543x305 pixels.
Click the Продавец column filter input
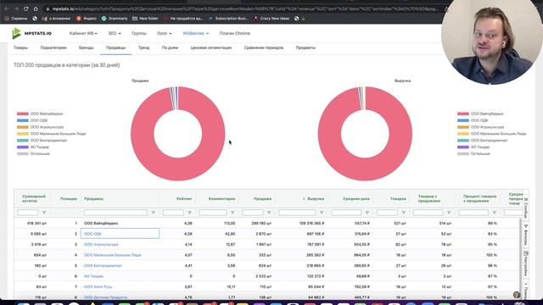[x=115, y=213]
